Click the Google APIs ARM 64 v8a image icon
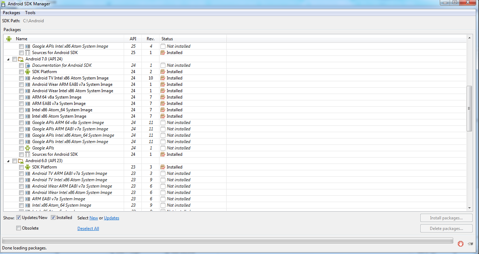This screenshot has width=479, height=254. pyautogui.click(x=28, y=123)
